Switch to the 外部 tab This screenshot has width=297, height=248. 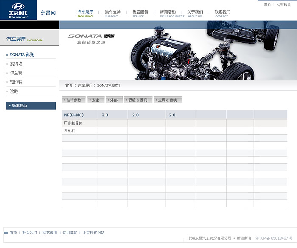click(x=114, y=100)
